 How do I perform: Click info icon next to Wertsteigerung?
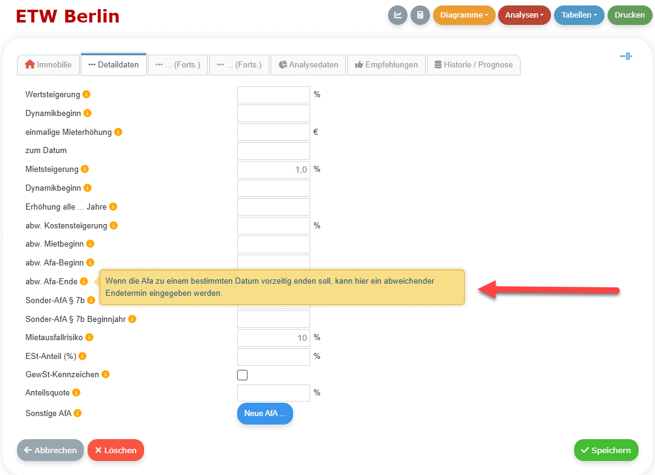(x=86, y=95)
